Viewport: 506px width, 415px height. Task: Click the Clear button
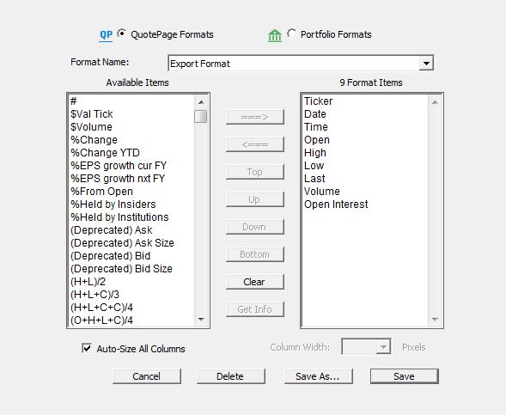coord(254,282)
